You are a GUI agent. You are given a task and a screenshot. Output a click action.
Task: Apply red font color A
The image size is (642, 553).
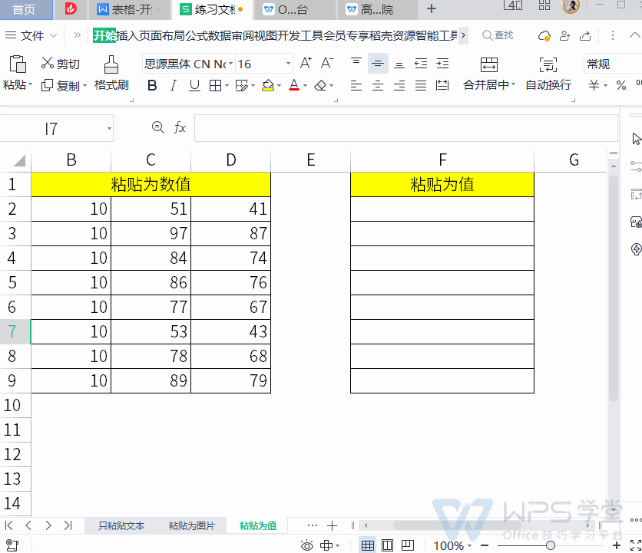pyautogui.click(x=294, y=85)
